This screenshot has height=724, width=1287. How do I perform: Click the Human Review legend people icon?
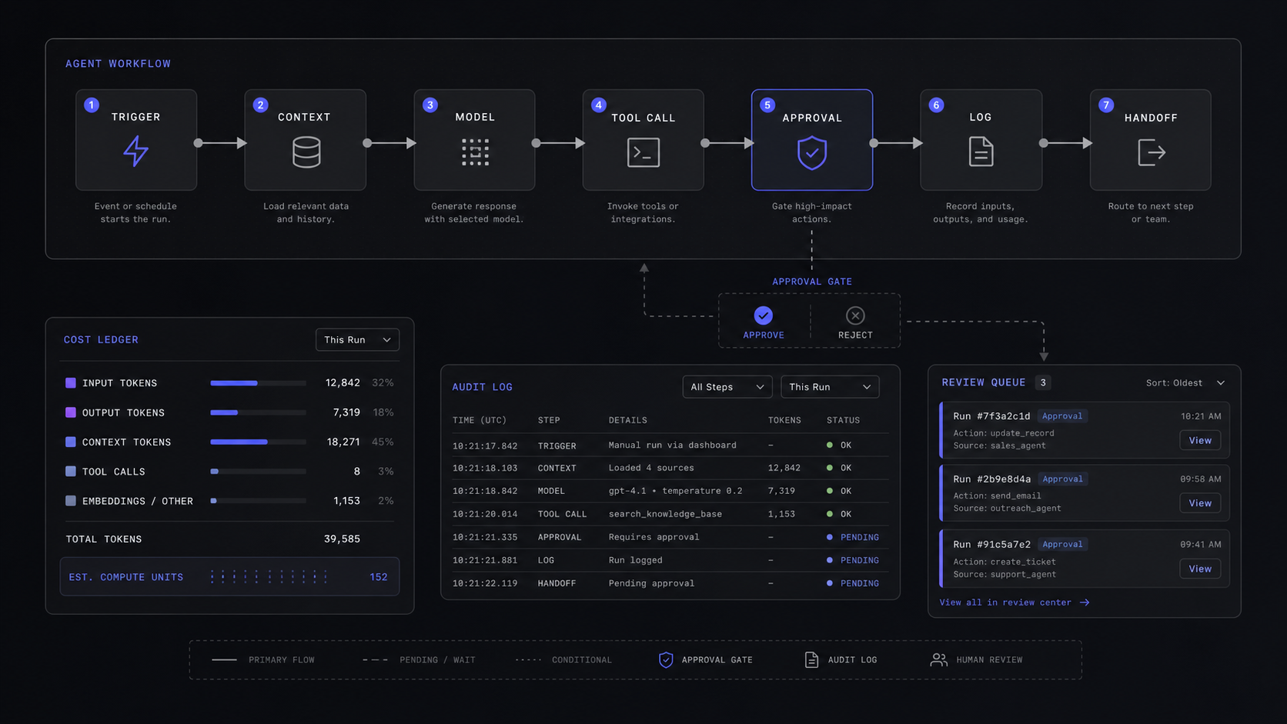pyautogui.click(x=938, y=659)
